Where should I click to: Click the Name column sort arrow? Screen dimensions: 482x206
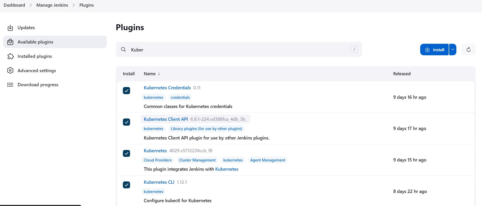pos(159,74)
